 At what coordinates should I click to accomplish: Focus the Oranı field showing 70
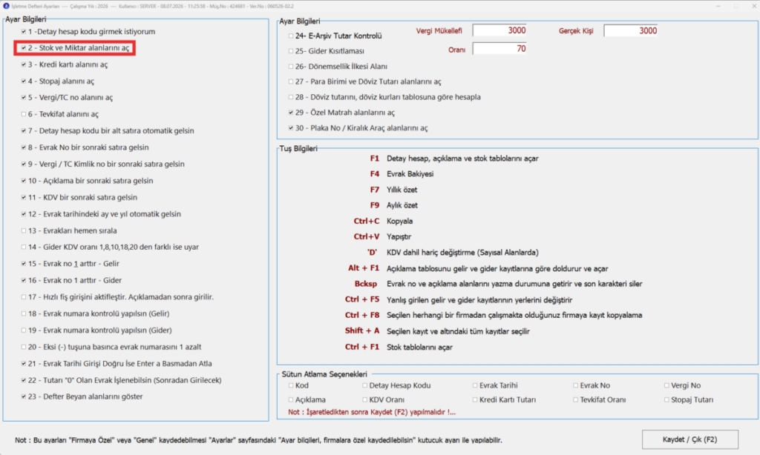click(499, 48)
